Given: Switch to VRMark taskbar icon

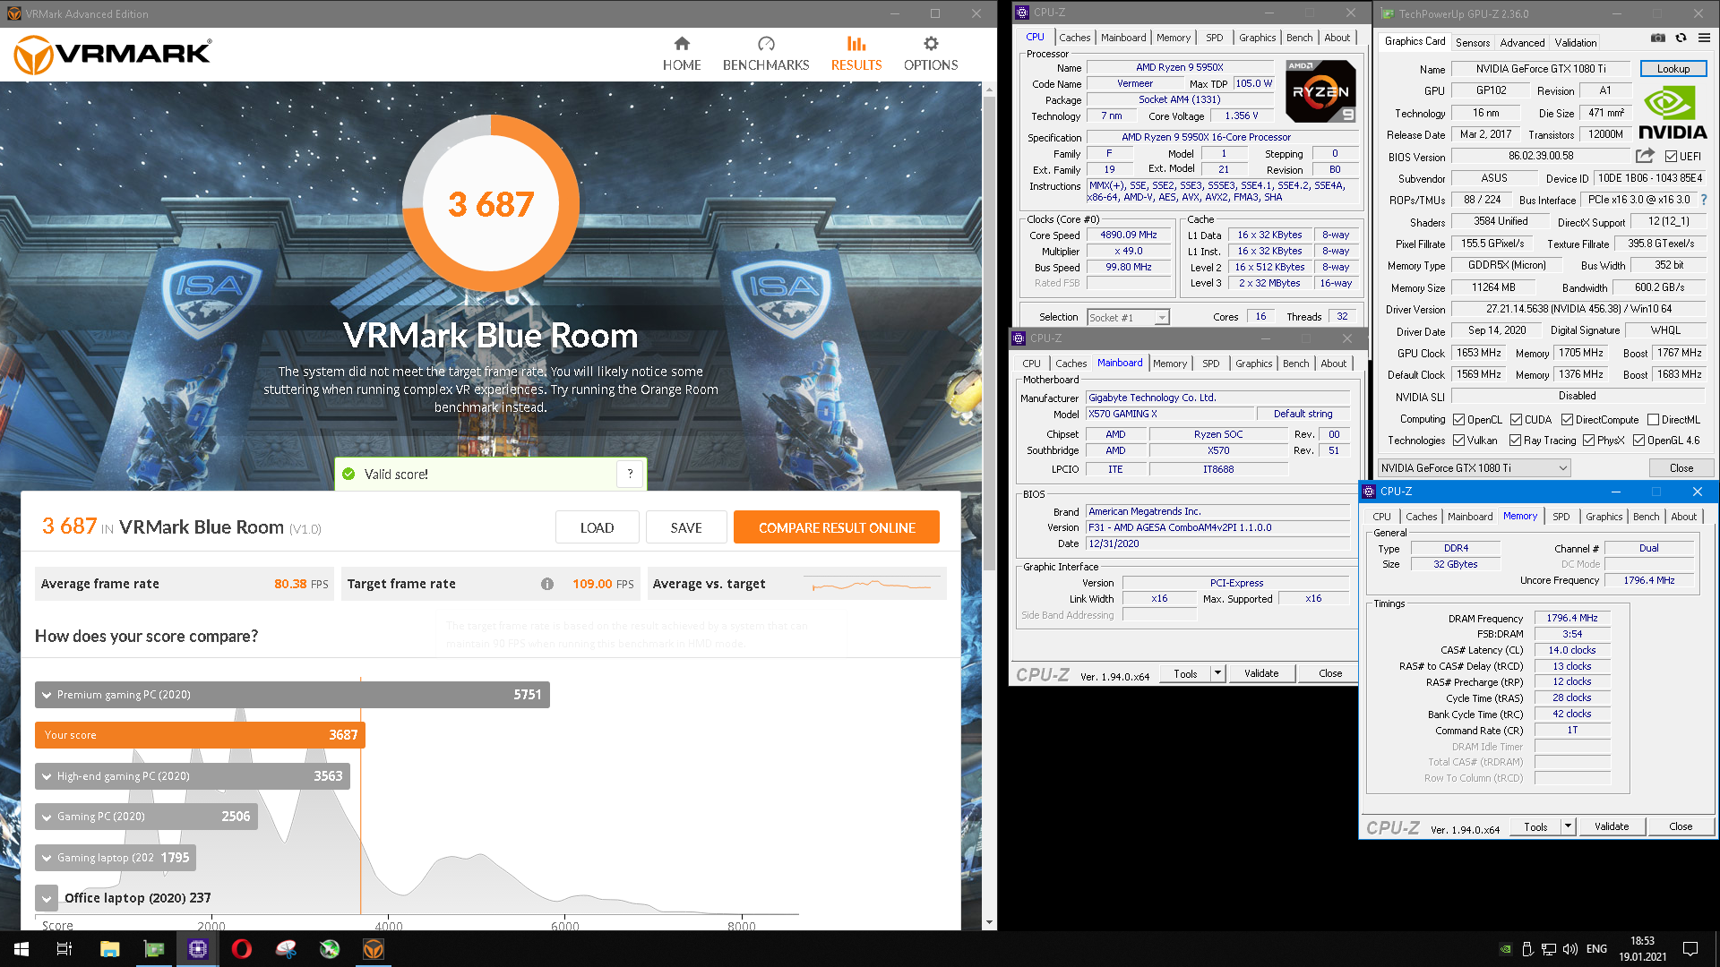Looking at the screenshot, I should [374, 949].
